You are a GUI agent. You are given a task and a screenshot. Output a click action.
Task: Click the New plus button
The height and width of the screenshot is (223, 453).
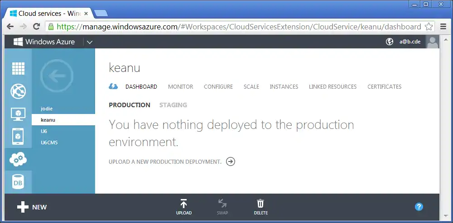tap(32, 207)
